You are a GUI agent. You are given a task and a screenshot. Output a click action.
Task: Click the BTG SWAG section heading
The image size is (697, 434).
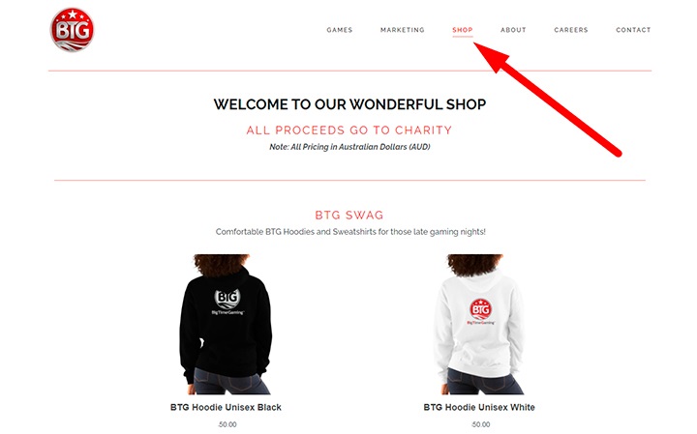(x=348, y=216)
